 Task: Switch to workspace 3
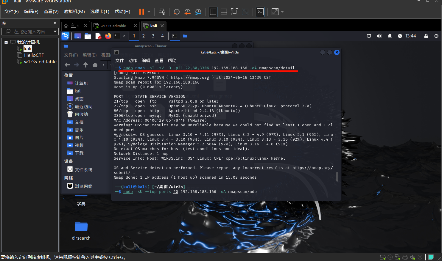coord(153,36)
